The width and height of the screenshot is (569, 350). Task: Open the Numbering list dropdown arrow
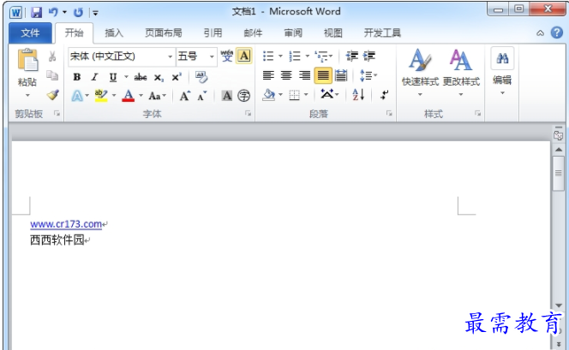click(x=308, y=56)
